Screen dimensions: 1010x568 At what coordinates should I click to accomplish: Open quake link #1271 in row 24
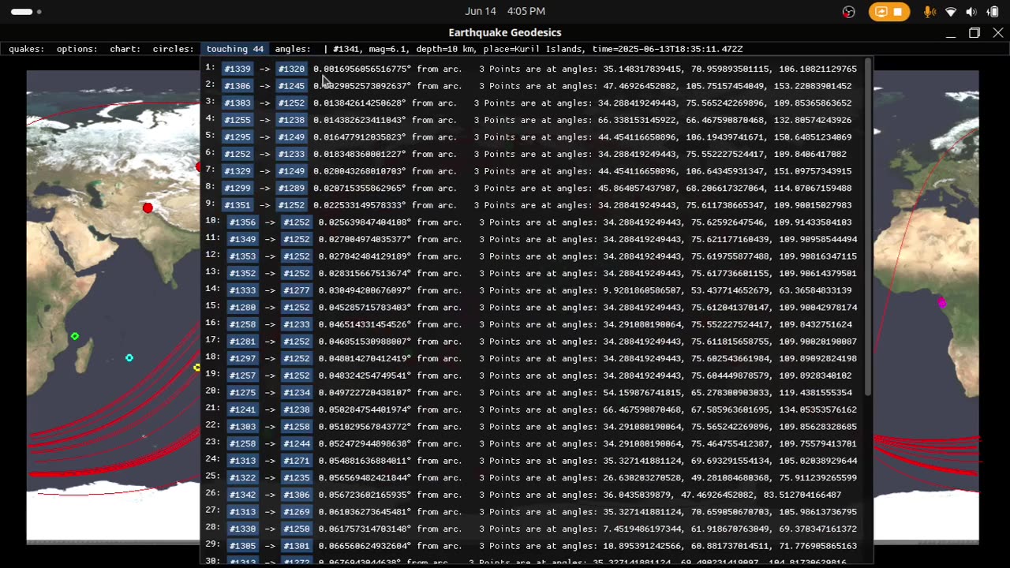(x=297, y=461)
